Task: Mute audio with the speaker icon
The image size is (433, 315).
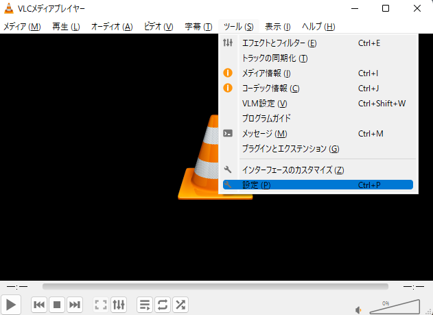Action: [x=359, y=308]
